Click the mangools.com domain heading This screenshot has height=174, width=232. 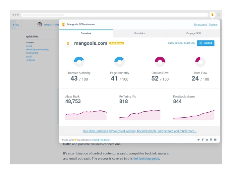(x=90, y=43)
